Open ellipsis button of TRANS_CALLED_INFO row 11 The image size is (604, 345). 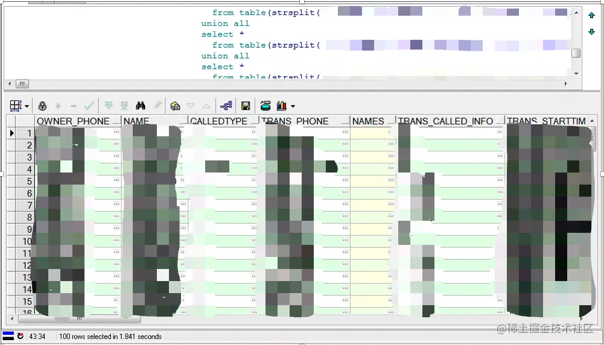pos(500,253)
